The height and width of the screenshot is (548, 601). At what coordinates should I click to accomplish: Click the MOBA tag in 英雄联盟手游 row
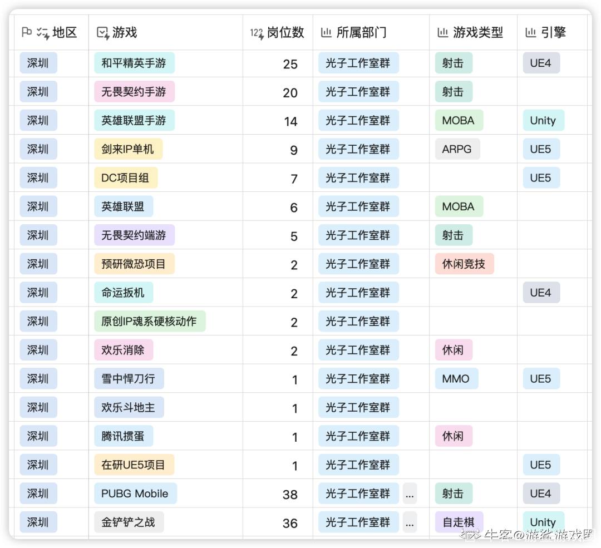click(459, 120)
